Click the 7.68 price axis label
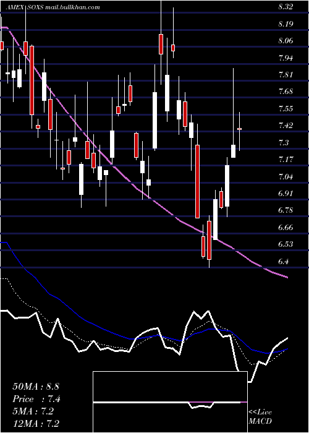The width and height of the screenshot is (309, 433). (286, 92)
